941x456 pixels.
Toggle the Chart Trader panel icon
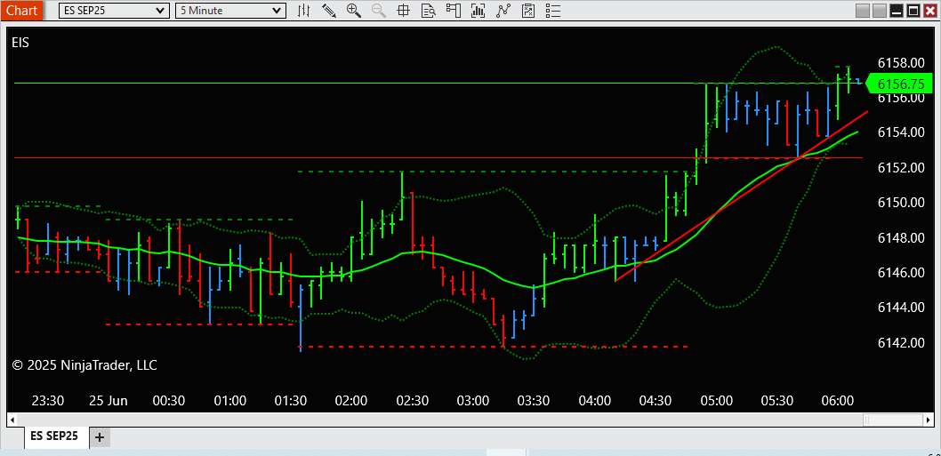453,10
